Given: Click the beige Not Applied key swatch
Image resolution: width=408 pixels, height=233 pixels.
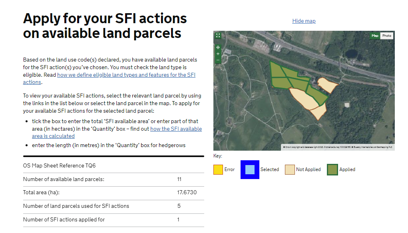Looking at the screenshot, I should (290, 169).
